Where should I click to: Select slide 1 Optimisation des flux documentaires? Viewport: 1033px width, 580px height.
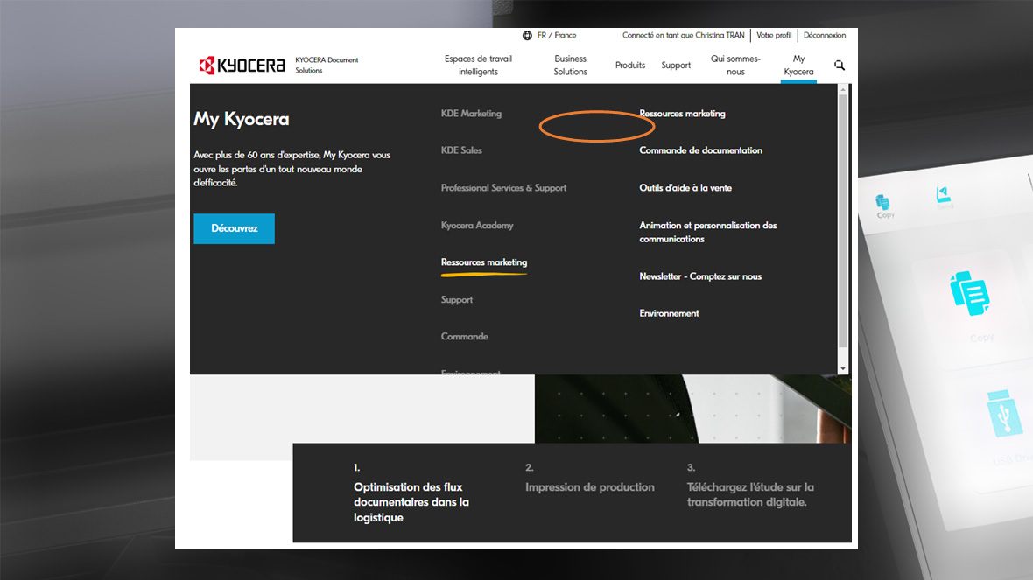tap(411, 501)
